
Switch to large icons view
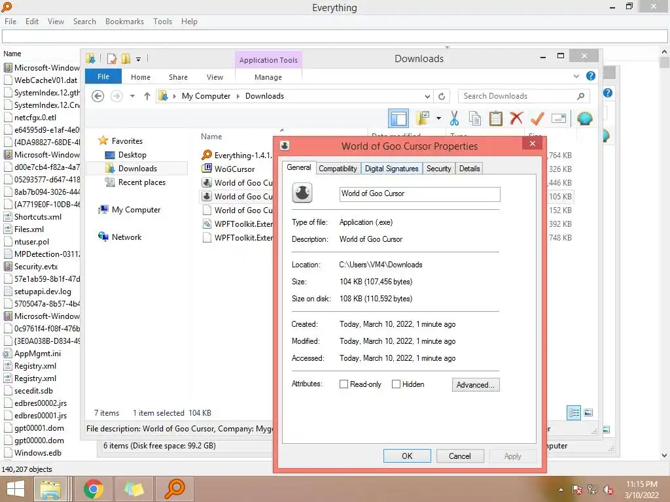(588, 412)
